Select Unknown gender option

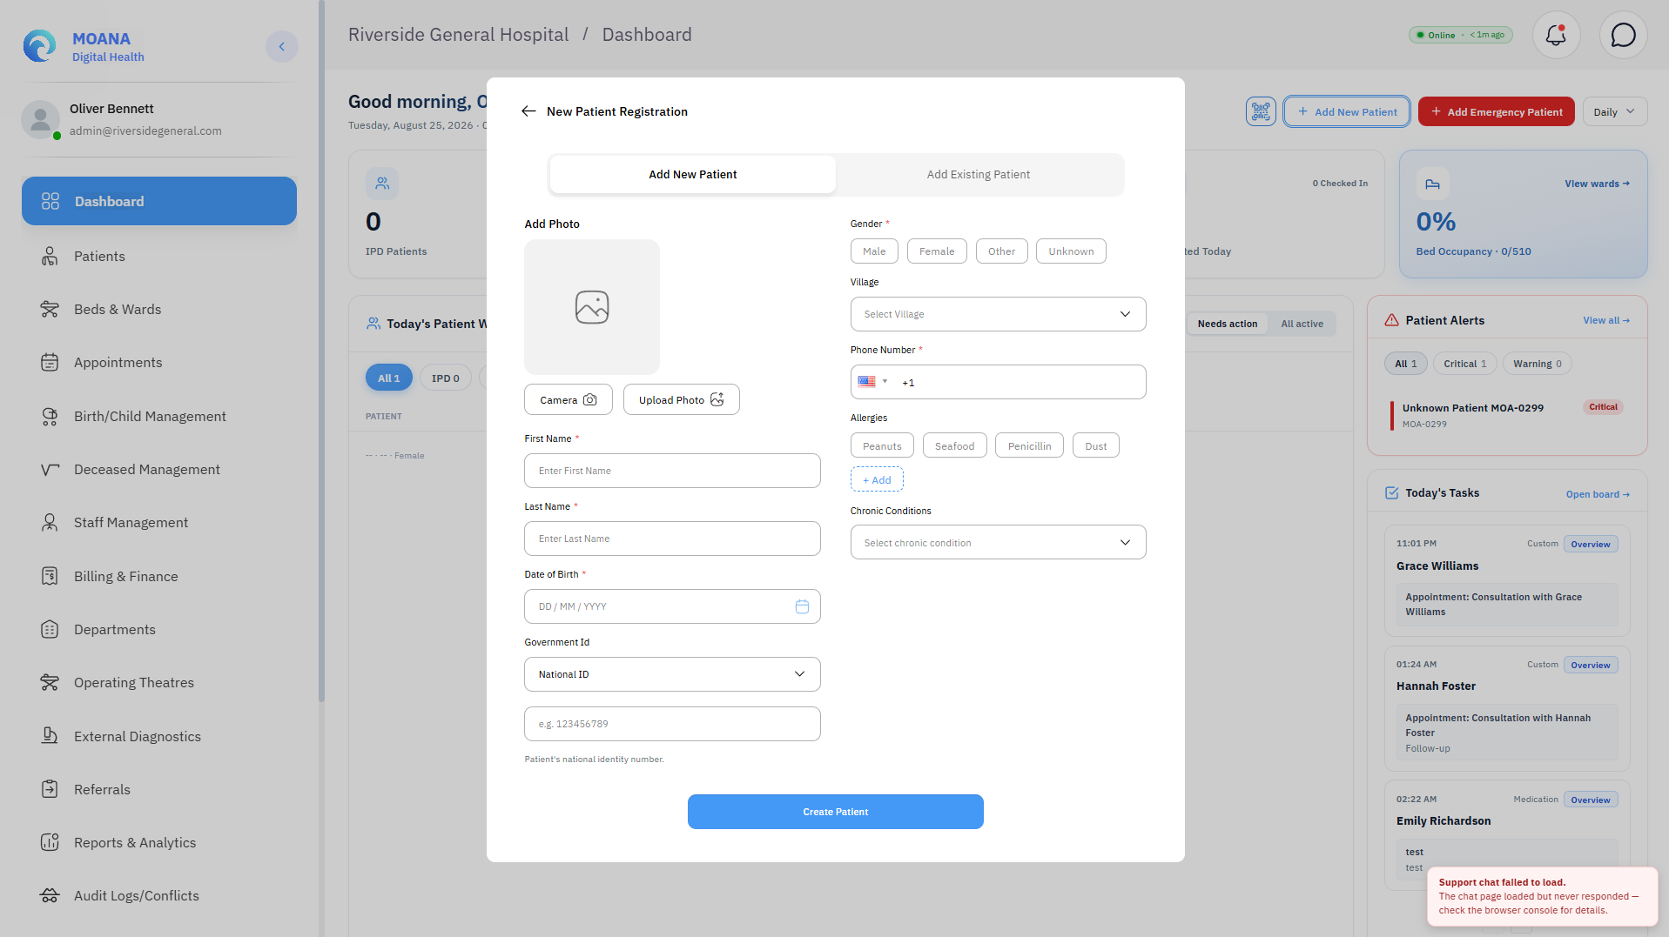(x=1071, y=251)
